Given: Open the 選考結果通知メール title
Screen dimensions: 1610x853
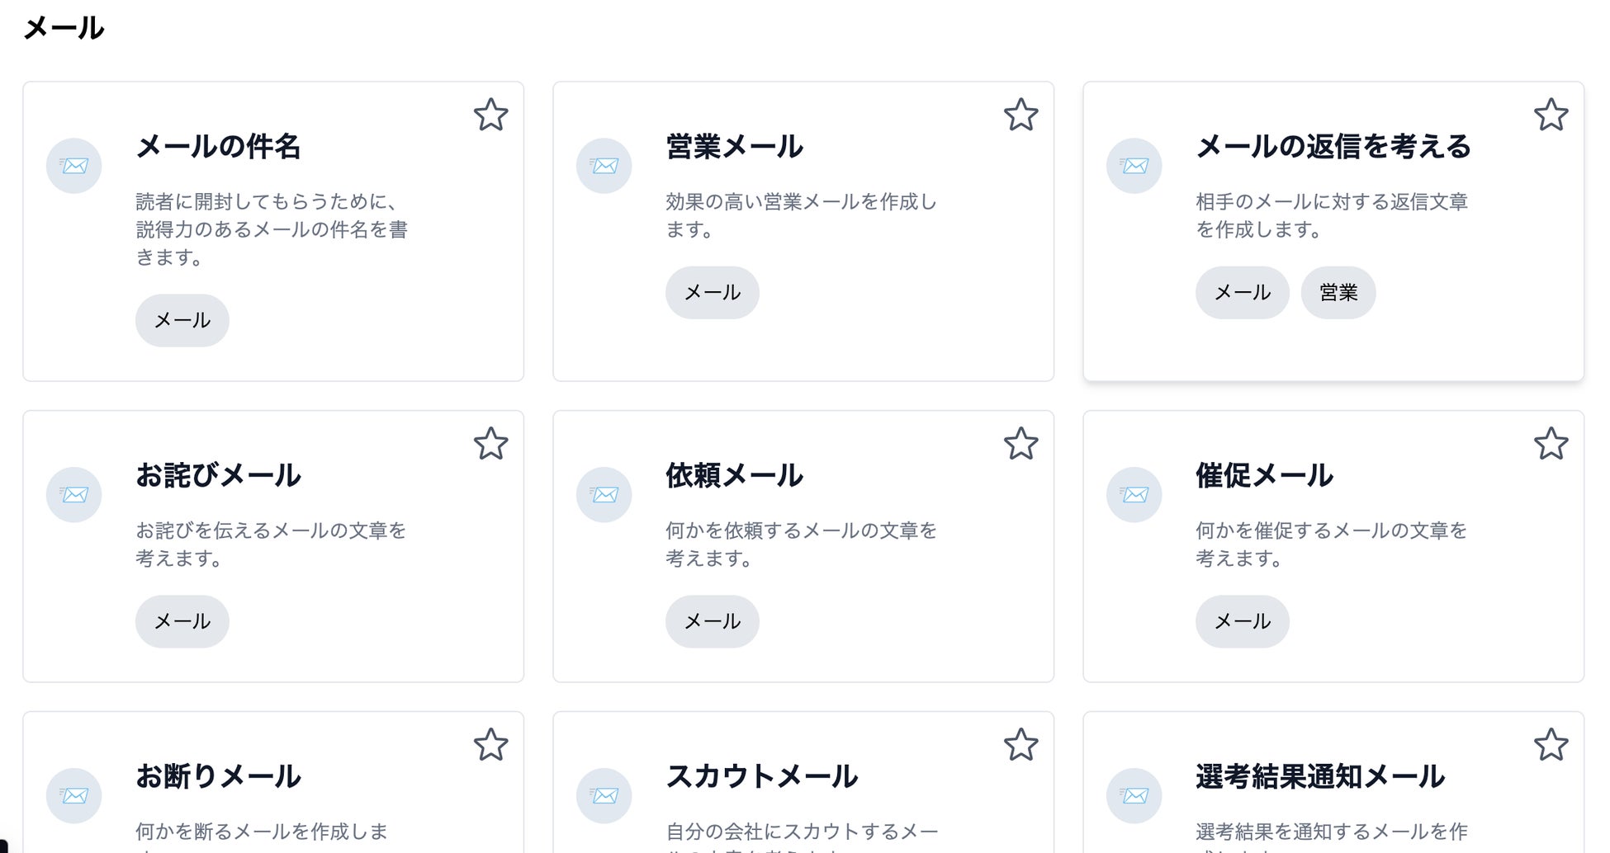Looking at the screenshot, I should [1319, 777].
